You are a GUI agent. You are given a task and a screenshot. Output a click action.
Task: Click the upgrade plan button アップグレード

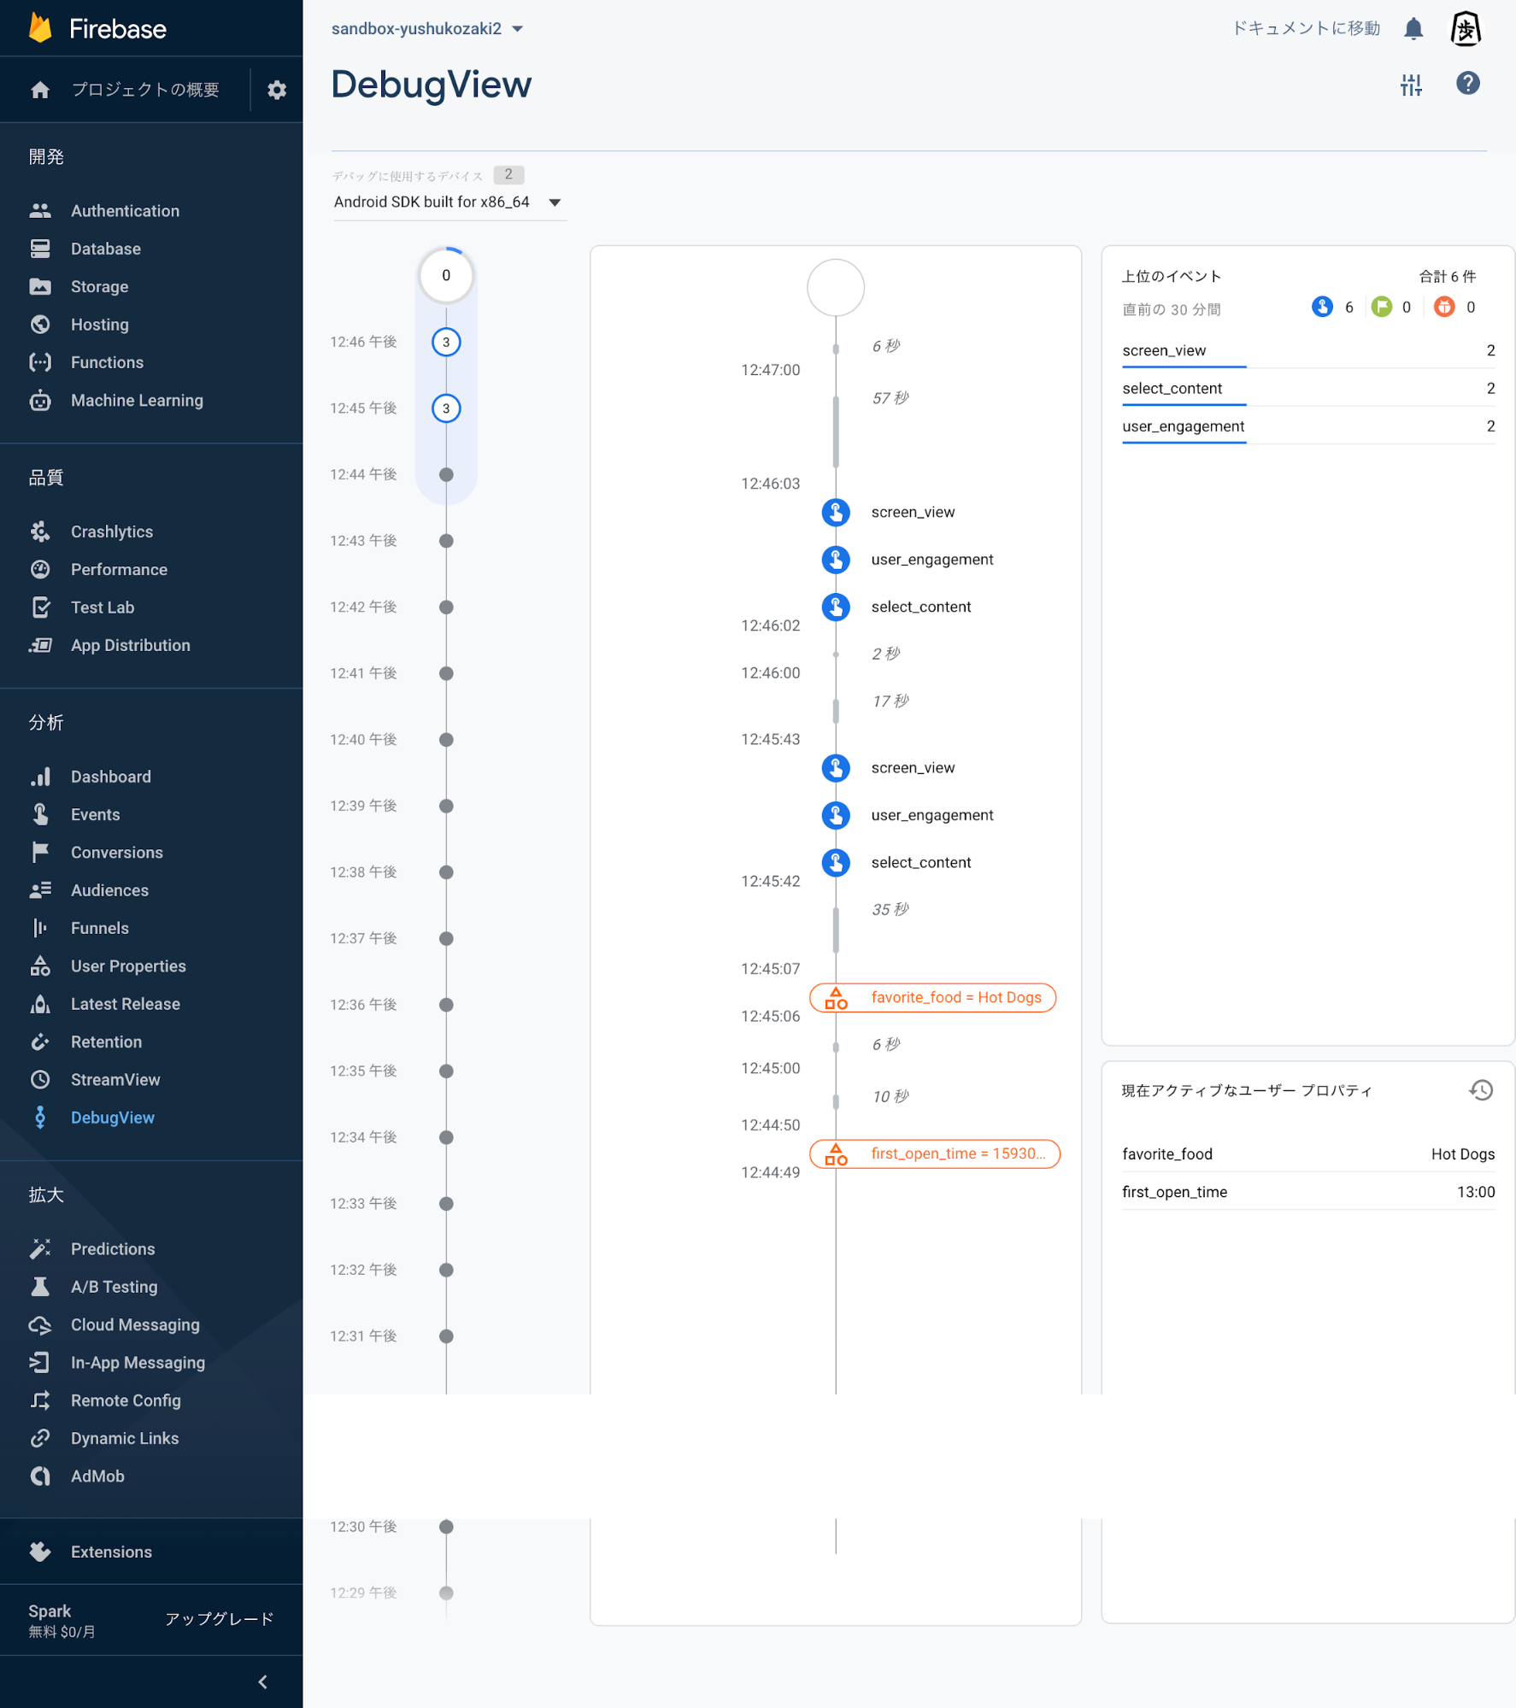coord(220,1619)
